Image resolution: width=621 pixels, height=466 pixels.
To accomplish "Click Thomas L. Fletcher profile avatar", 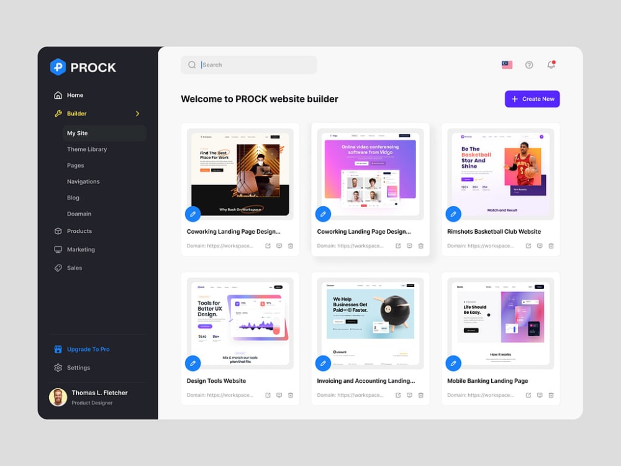I will (x=58, y=397).
